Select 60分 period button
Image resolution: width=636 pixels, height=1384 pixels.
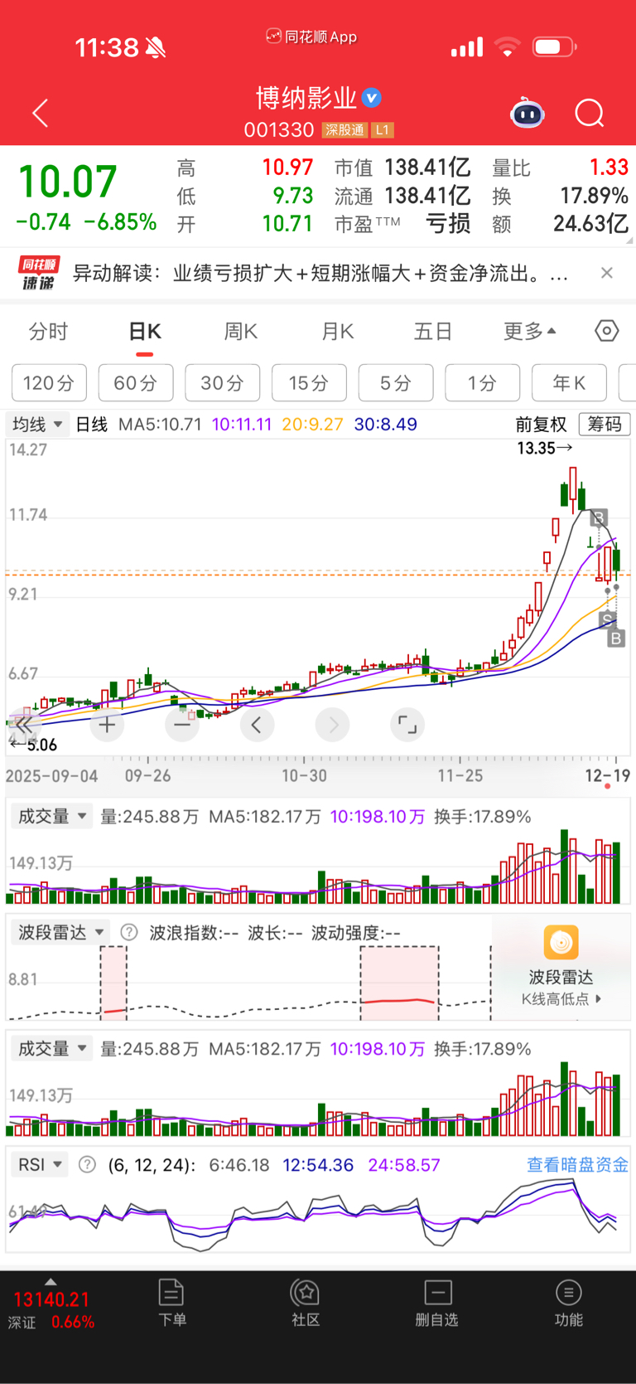click(136, 382)
